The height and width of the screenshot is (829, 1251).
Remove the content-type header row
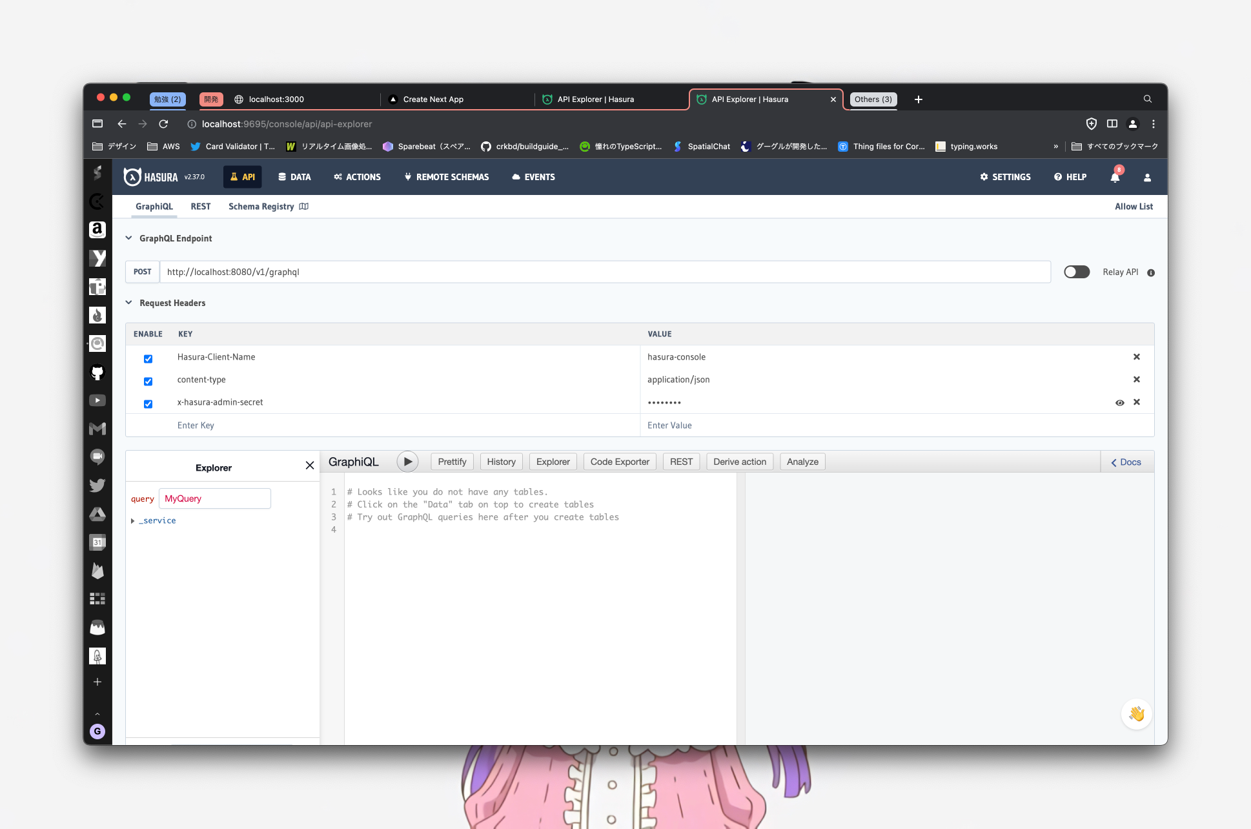[1137, 380]
